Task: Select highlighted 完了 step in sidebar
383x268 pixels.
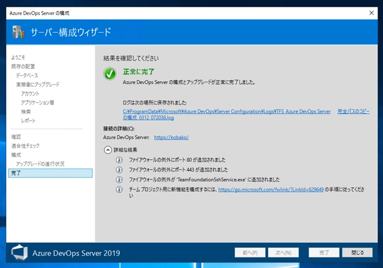Action: [x=50, y=173]
